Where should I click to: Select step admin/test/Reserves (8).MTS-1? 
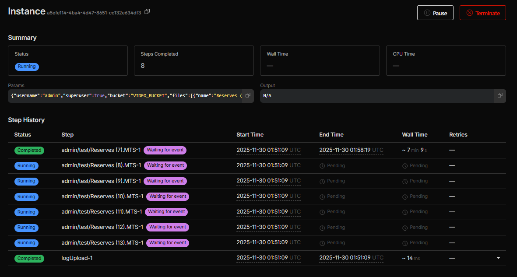tap(101, 165)
